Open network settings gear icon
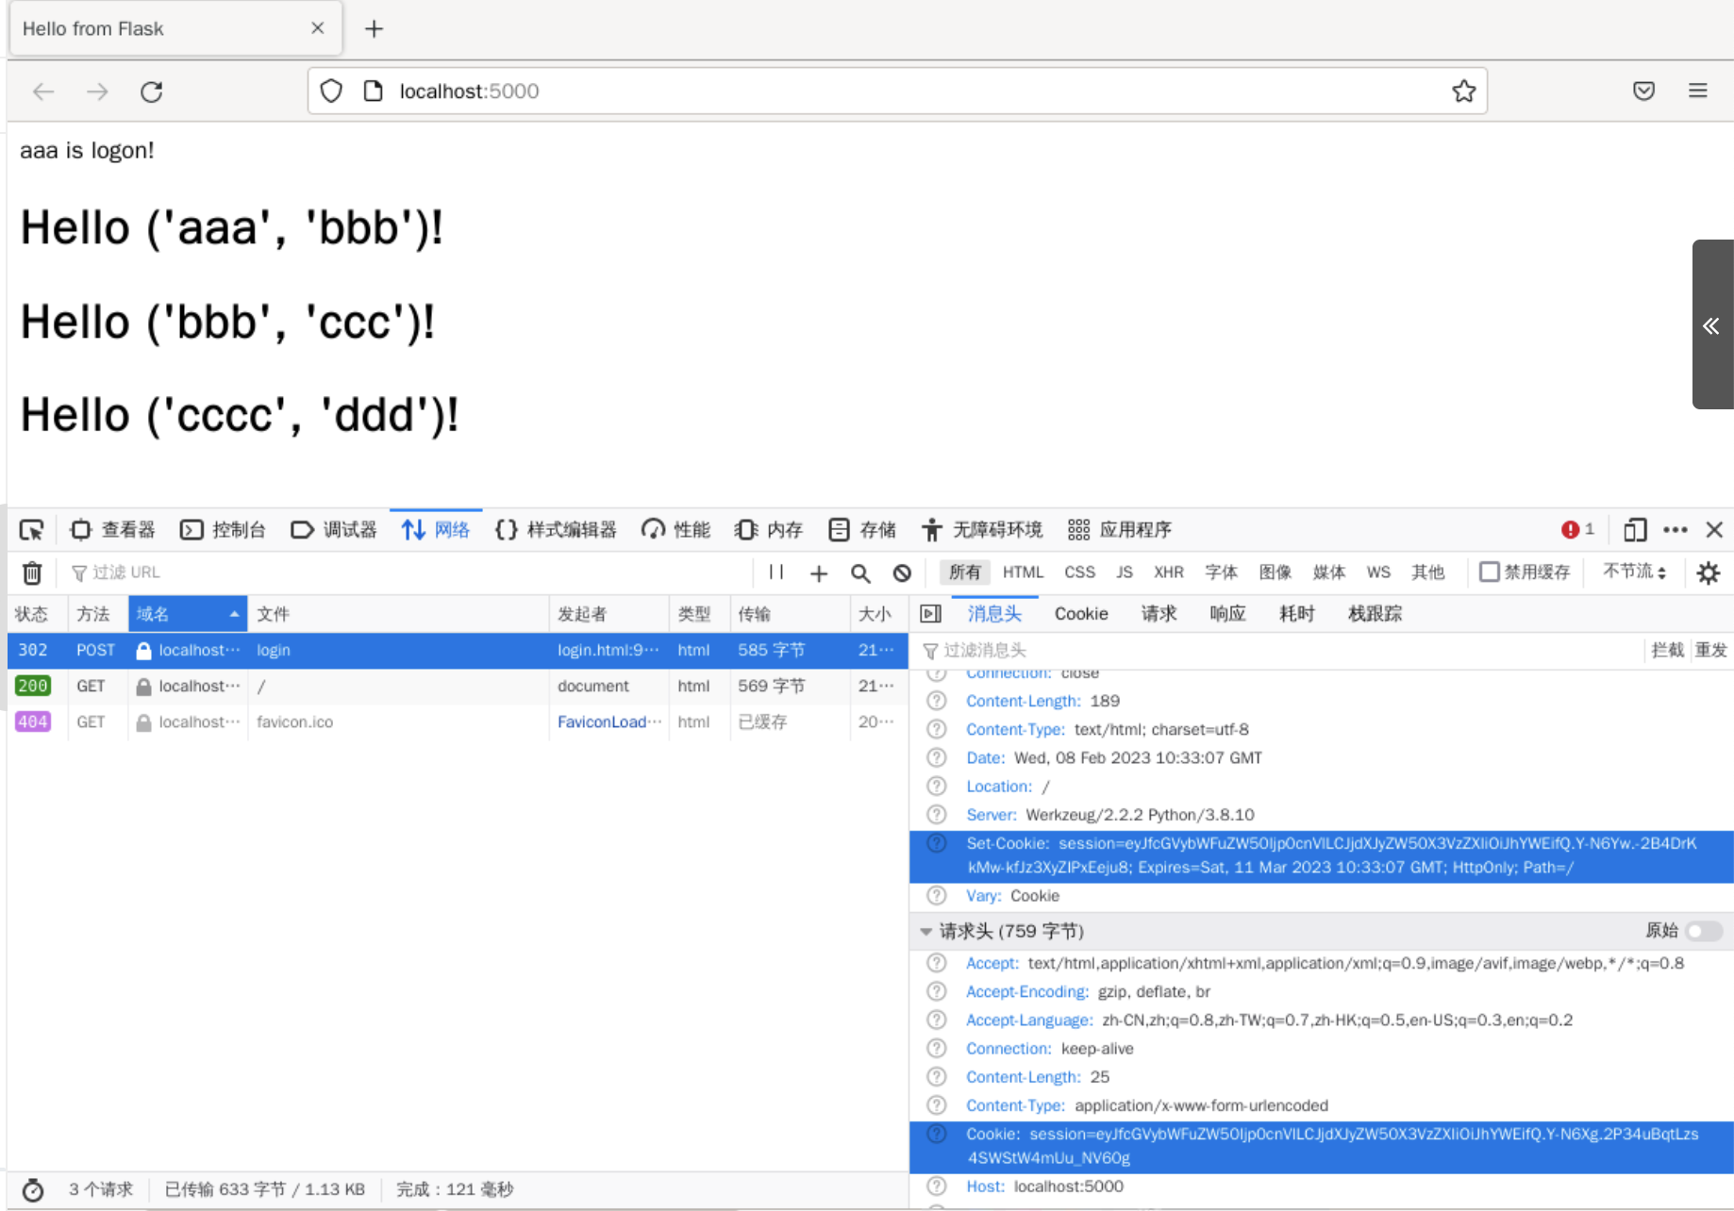The image size is (1734, 1211). coord(1708,572)
